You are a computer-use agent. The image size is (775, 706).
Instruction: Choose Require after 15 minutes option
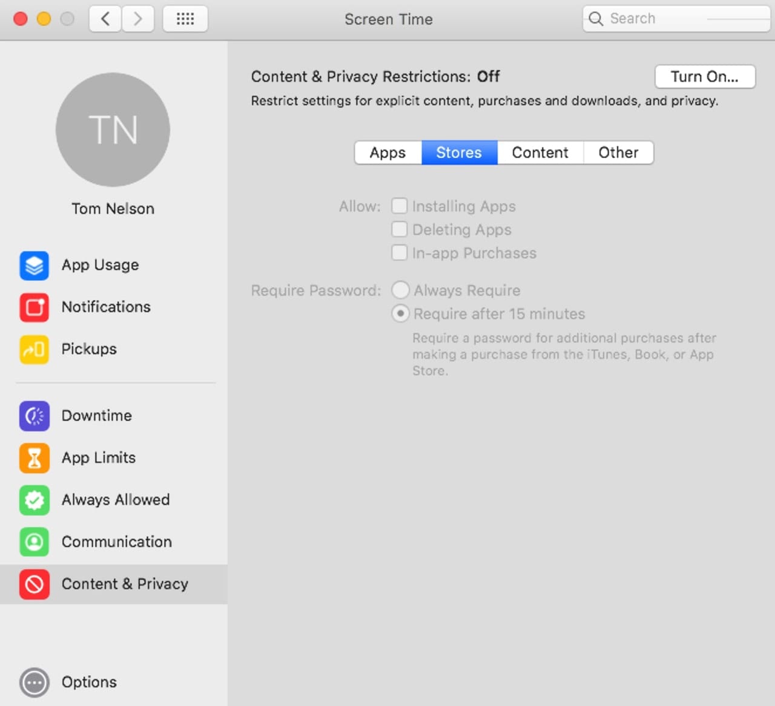click(400, 313)
